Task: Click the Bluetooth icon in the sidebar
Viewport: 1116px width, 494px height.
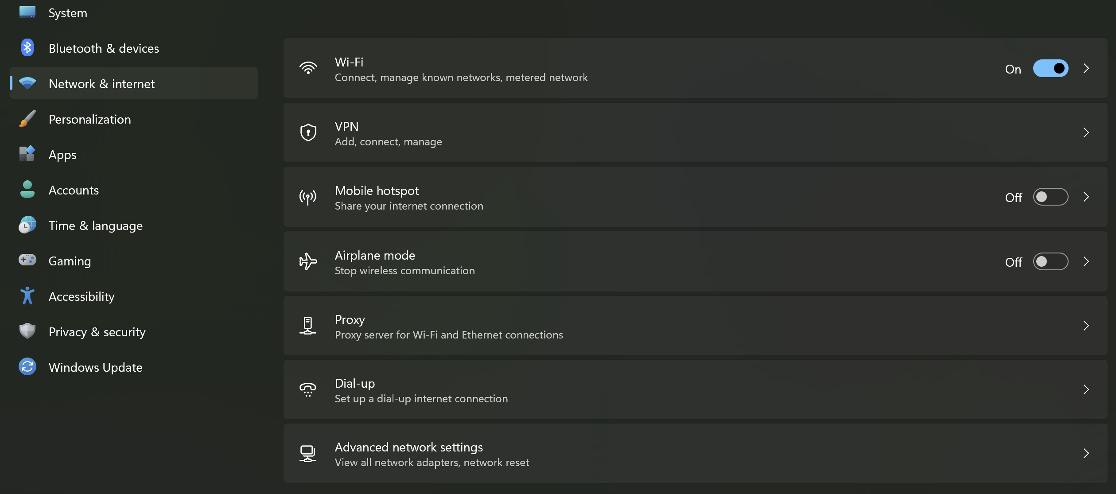Action: pyautogui.click(x=27, y=47)
